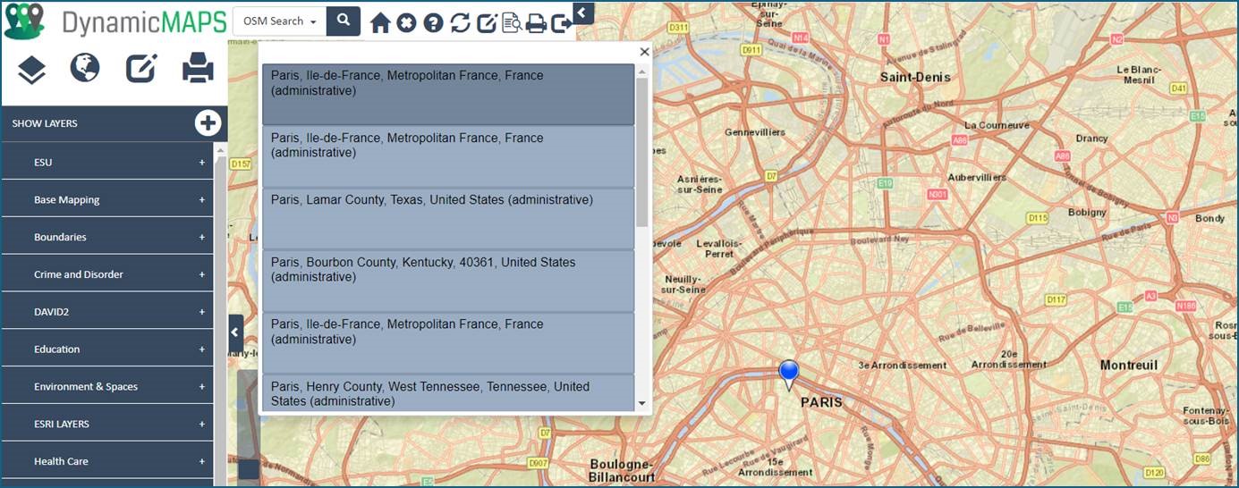Open help via question mark icon
The image size is (1239, 488).
pyautogui.click(x=434, y=22)
